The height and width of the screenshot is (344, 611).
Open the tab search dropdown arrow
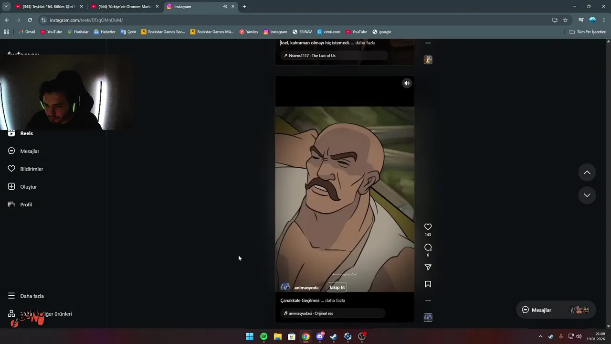point(6,7)
